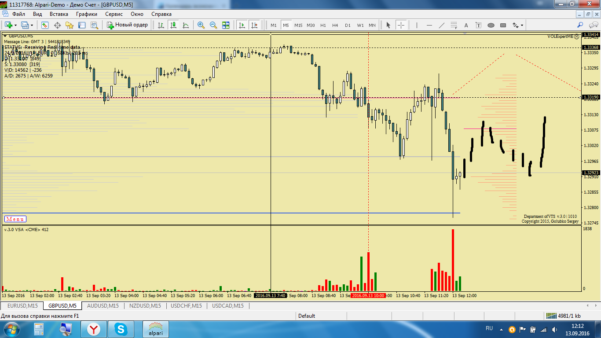Open the Файл menu
The height and width of the screenshot is (338, 601).
pos(19,14)
